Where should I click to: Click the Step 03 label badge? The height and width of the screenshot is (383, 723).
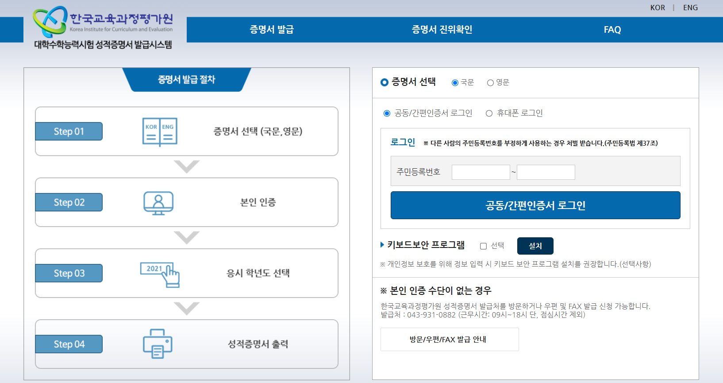click(x=69, y=273)
